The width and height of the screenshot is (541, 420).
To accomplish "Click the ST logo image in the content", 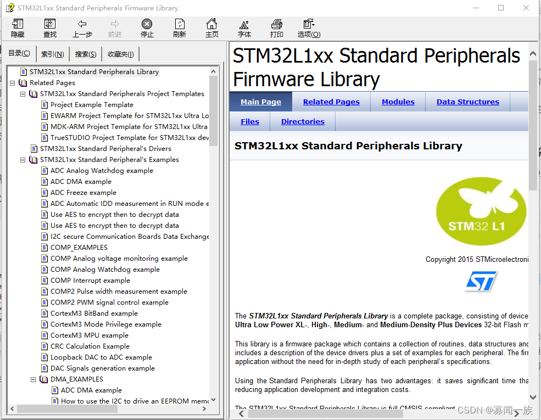I will click(x=481, y=281).
